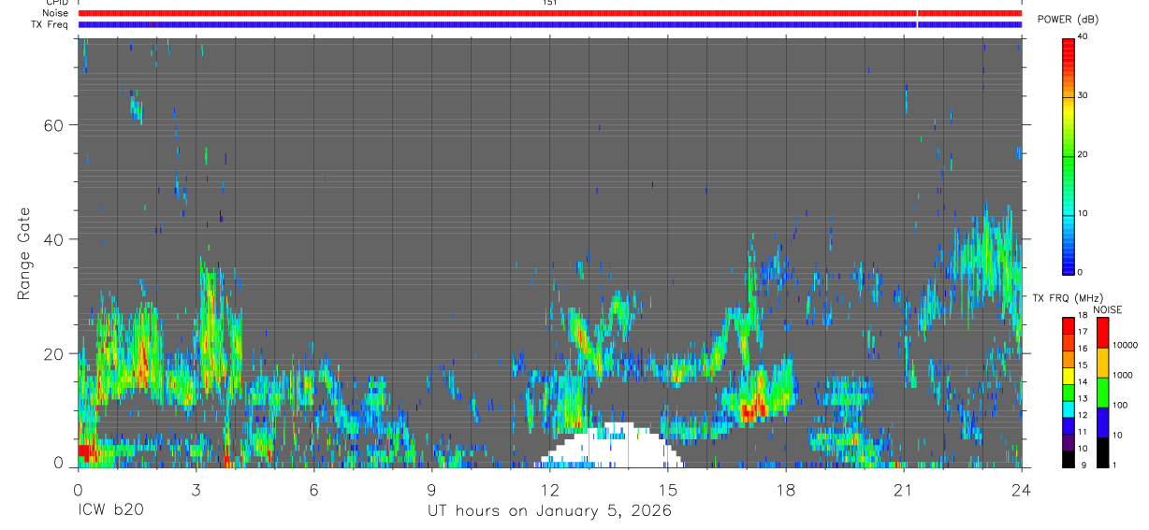Click the 13 label on TX FRQ scale

pyautogui.click(x=1082, y=398)
